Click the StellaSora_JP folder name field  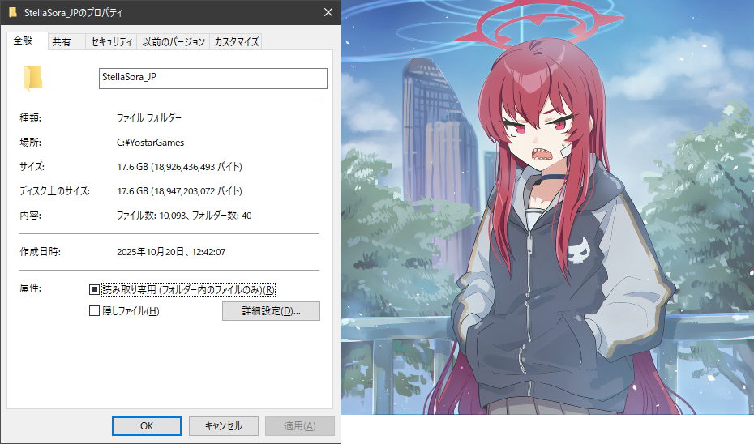pyautogui.click(x=212, y=78)
